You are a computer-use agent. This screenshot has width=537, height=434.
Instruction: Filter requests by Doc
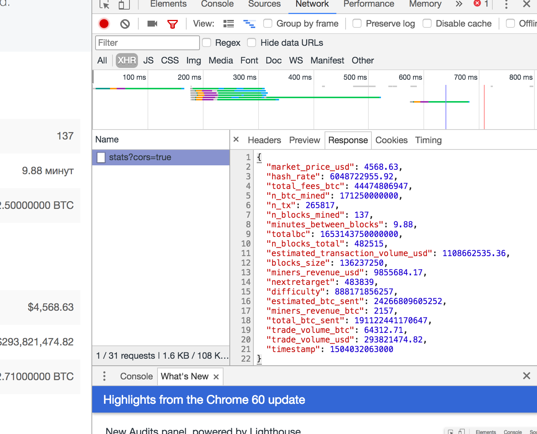pyautogui.click(x=274, y=61)
